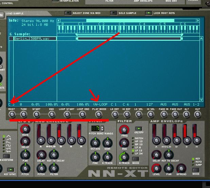Click the filter MODE button
This screenshot has height=188, width=210.
(x=136, y=159)
